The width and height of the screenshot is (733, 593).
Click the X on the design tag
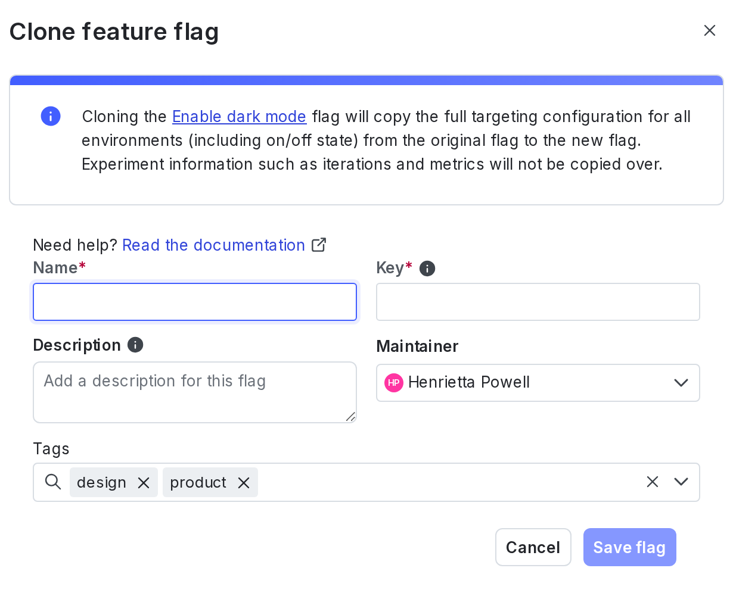143,483
